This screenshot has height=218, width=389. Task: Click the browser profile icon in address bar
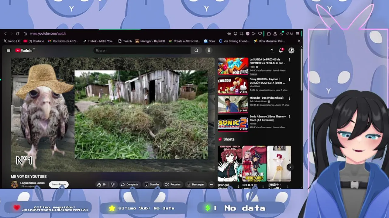(275, 34)
